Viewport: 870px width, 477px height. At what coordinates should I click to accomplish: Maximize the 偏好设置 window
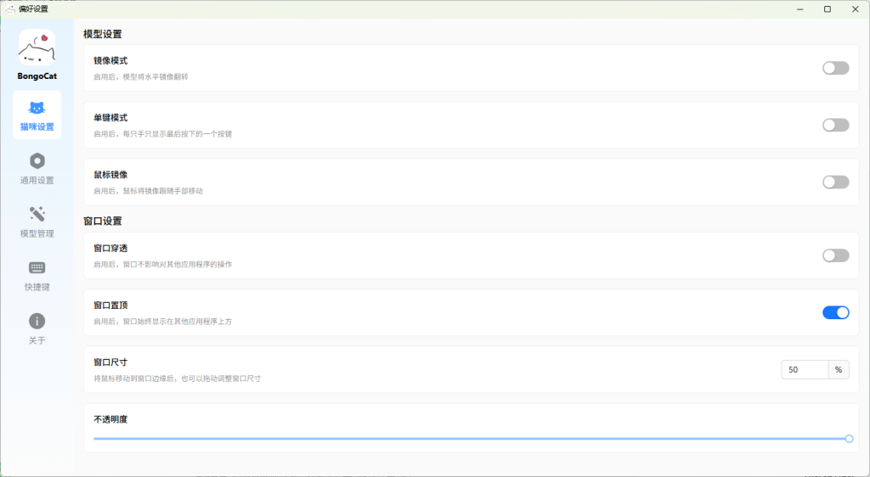coord(827,8)
